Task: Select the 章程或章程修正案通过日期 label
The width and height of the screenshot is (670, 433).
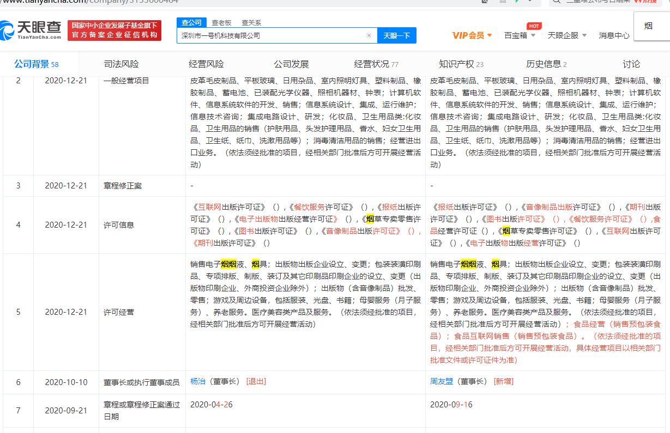Action: point(142,411)
